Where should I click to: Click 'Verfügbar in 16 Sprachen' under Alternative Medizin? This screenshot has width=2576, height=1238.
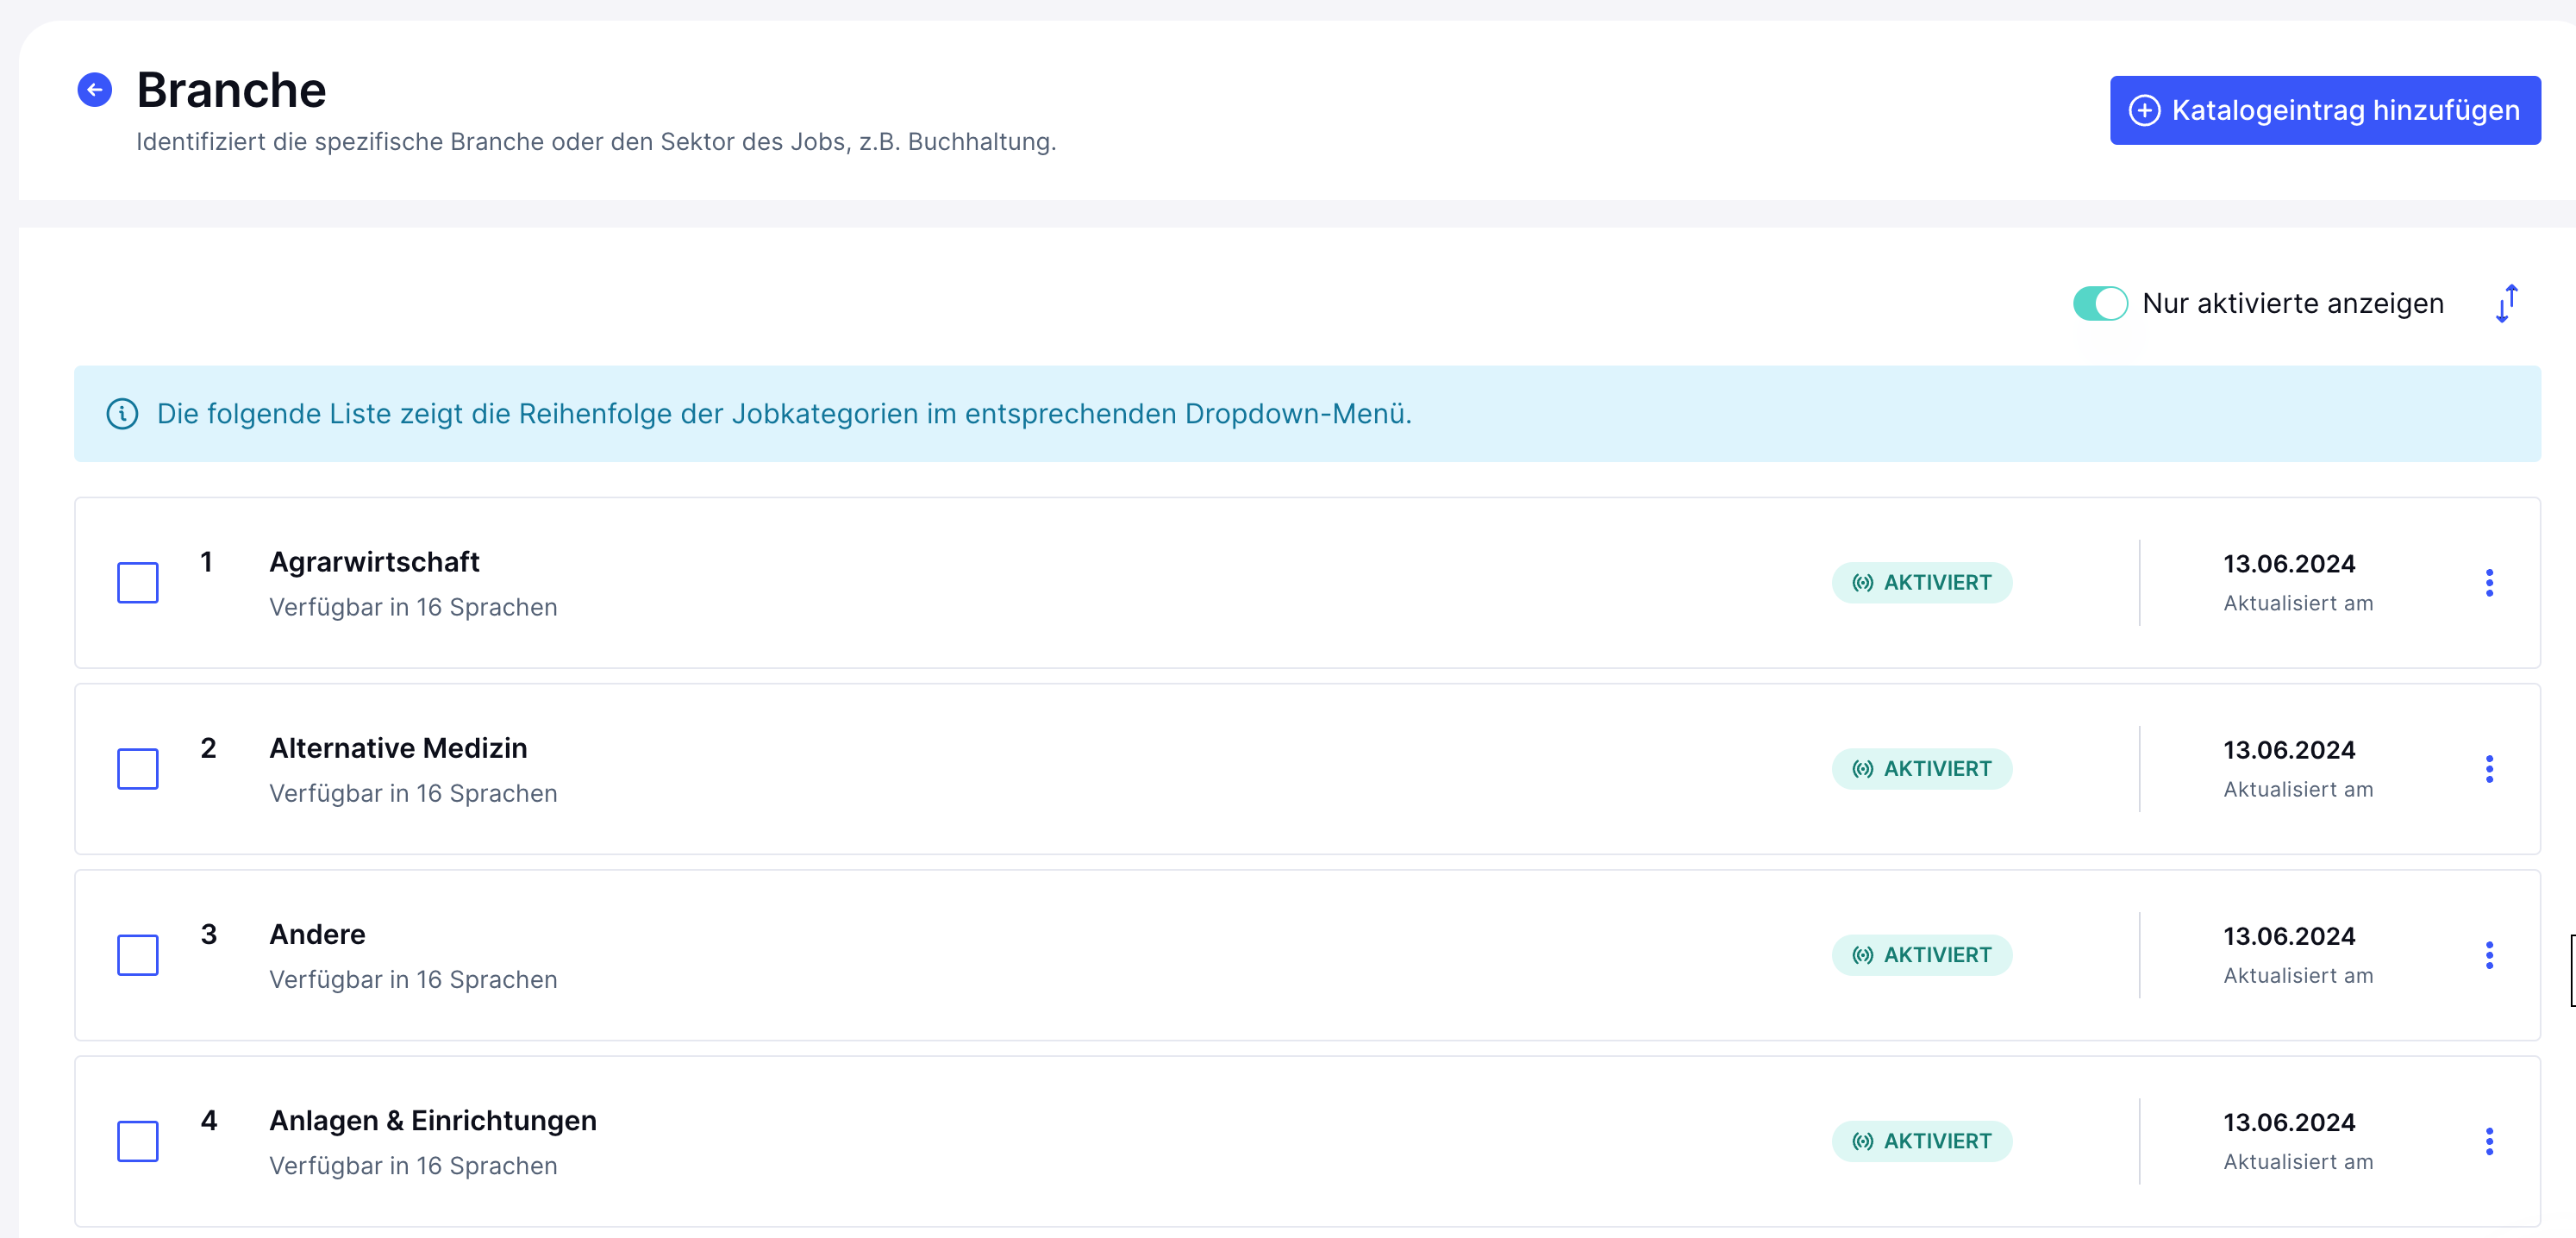pos(413,793)
